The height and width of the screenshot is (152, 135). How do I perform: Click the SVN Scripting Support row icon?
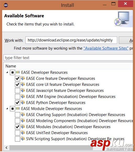click(x=23, y=139)
